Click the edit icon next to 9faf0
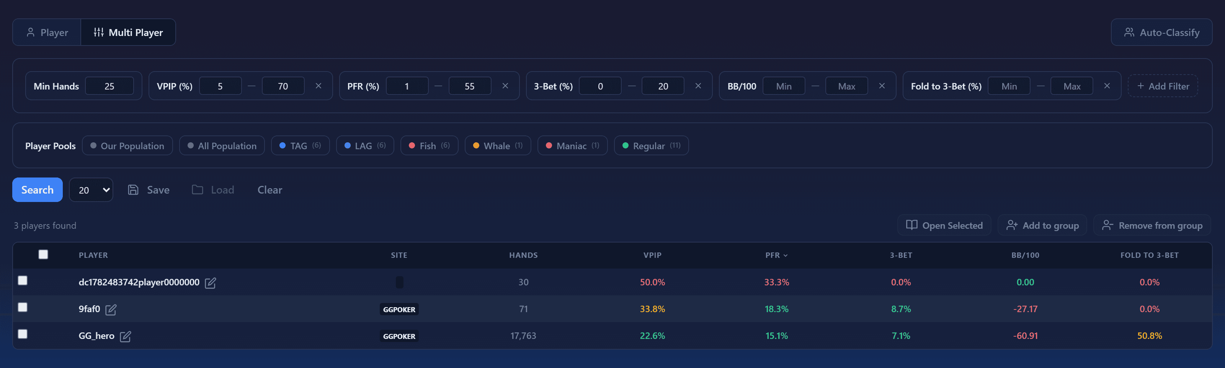The image size is (1225, 368). [x=111, y=309]
